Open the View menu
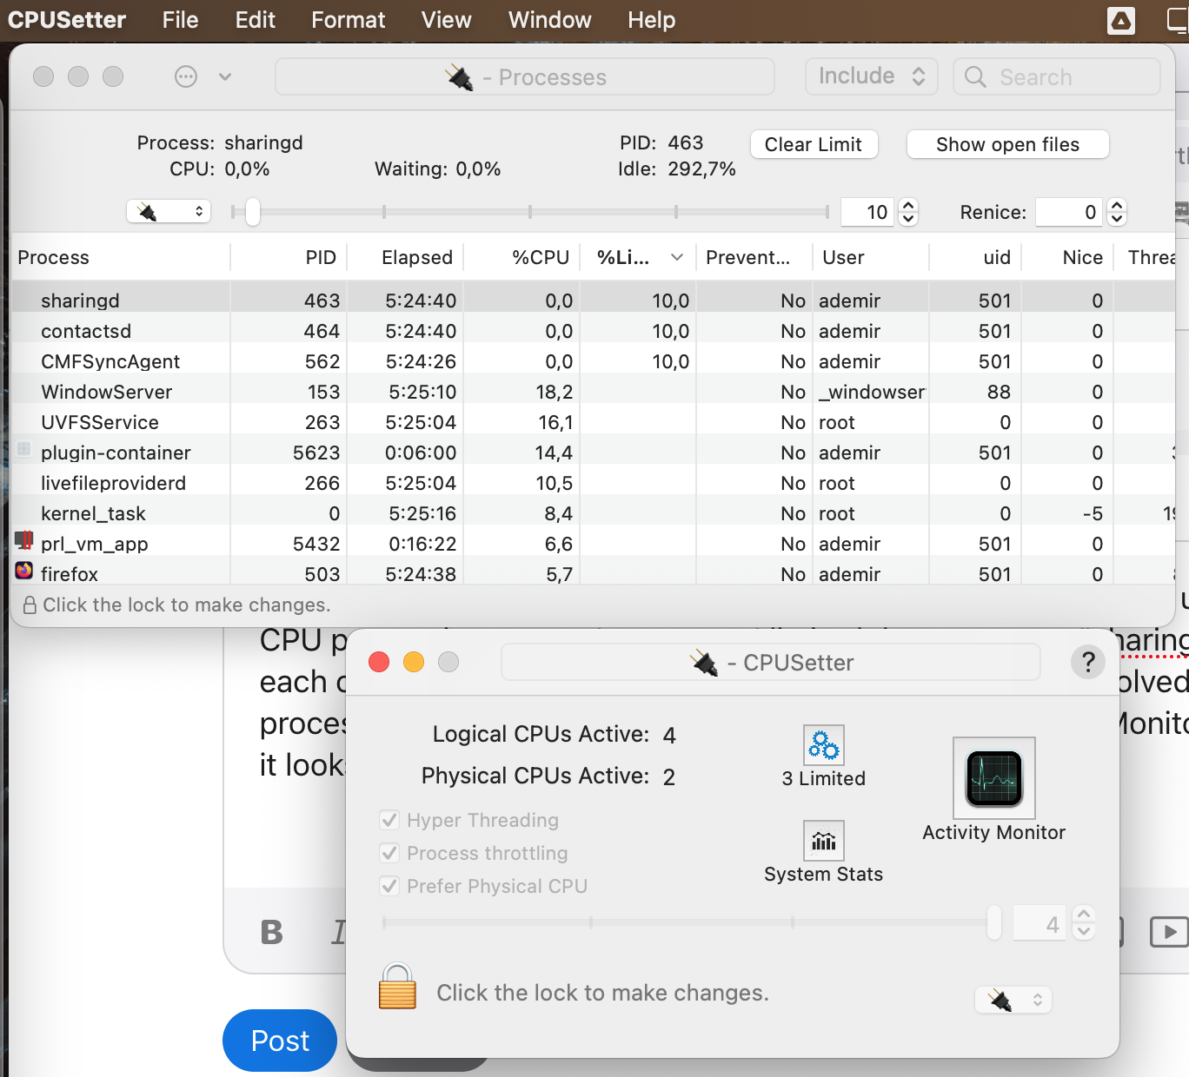Image resolution: width=1189 pixels, height=1077 pixels. point(446,20)
